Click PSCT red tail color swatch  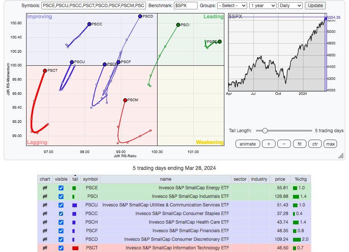(x=75, y=248)
